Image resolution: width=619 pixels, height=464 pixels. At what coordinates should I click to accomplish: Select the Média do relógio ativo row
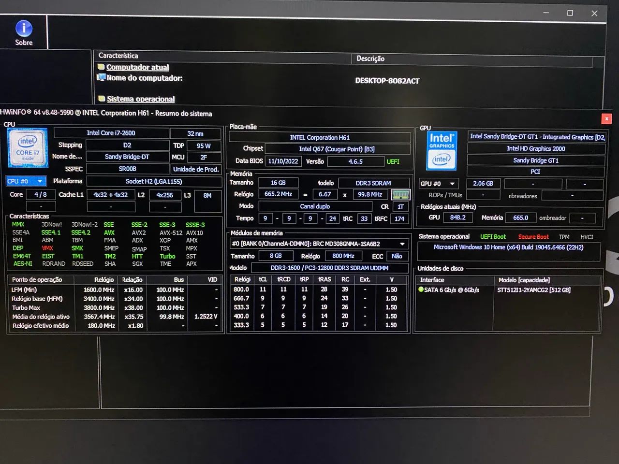click(x=114, y=317)
